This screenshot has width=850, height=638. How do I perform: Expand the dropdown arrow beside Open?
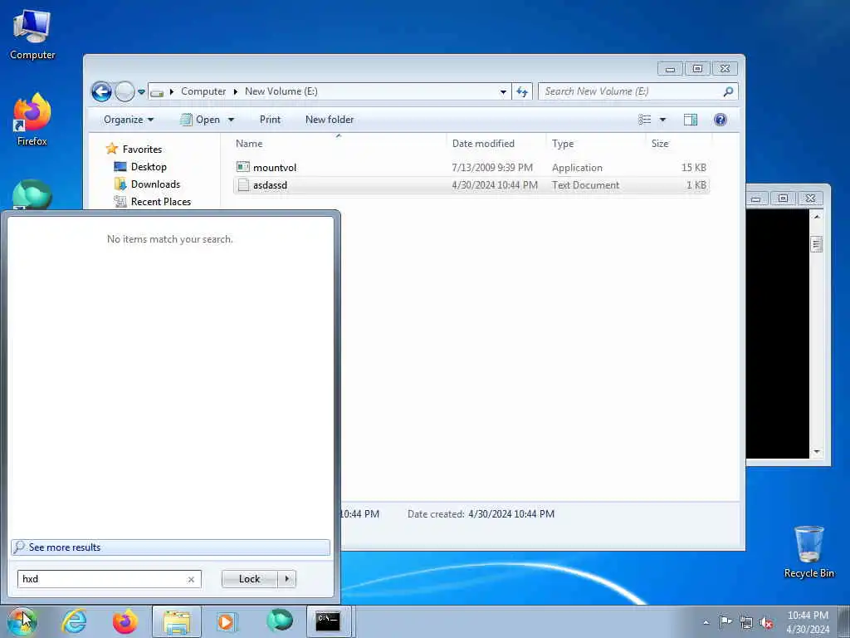point(231,120)
